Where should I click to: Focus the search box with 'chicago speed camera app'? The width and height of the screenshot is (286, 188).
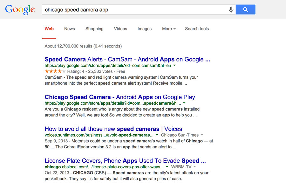[x=135, y=10]
